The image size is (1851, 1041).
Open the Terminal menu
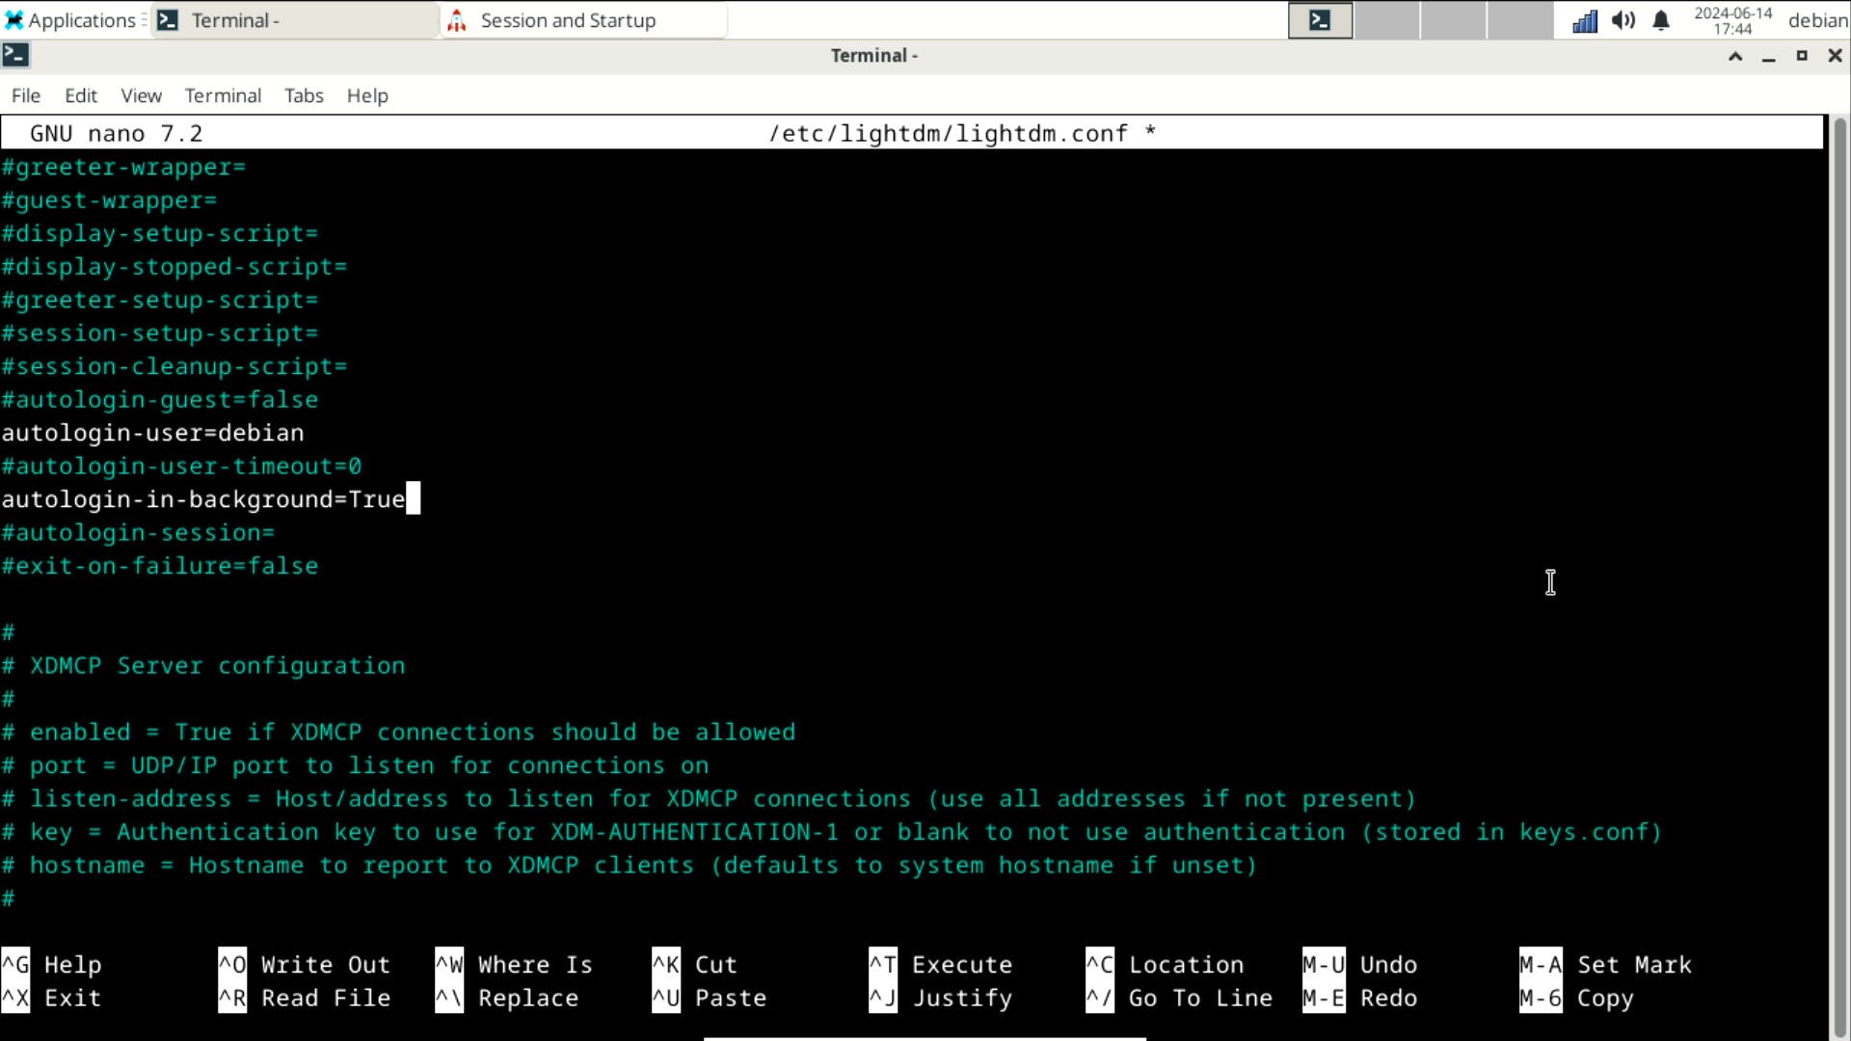223,95
